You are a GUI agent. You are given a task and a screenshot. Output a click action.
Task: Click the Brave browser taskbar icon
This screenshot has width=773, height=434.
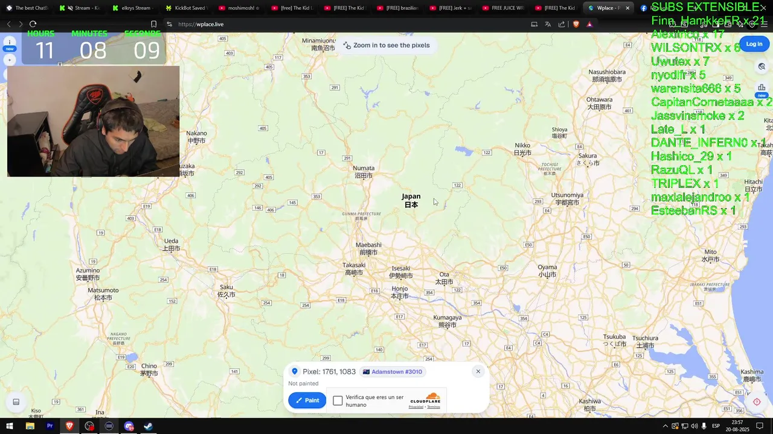pyautogui.click(x=69, y=426)
